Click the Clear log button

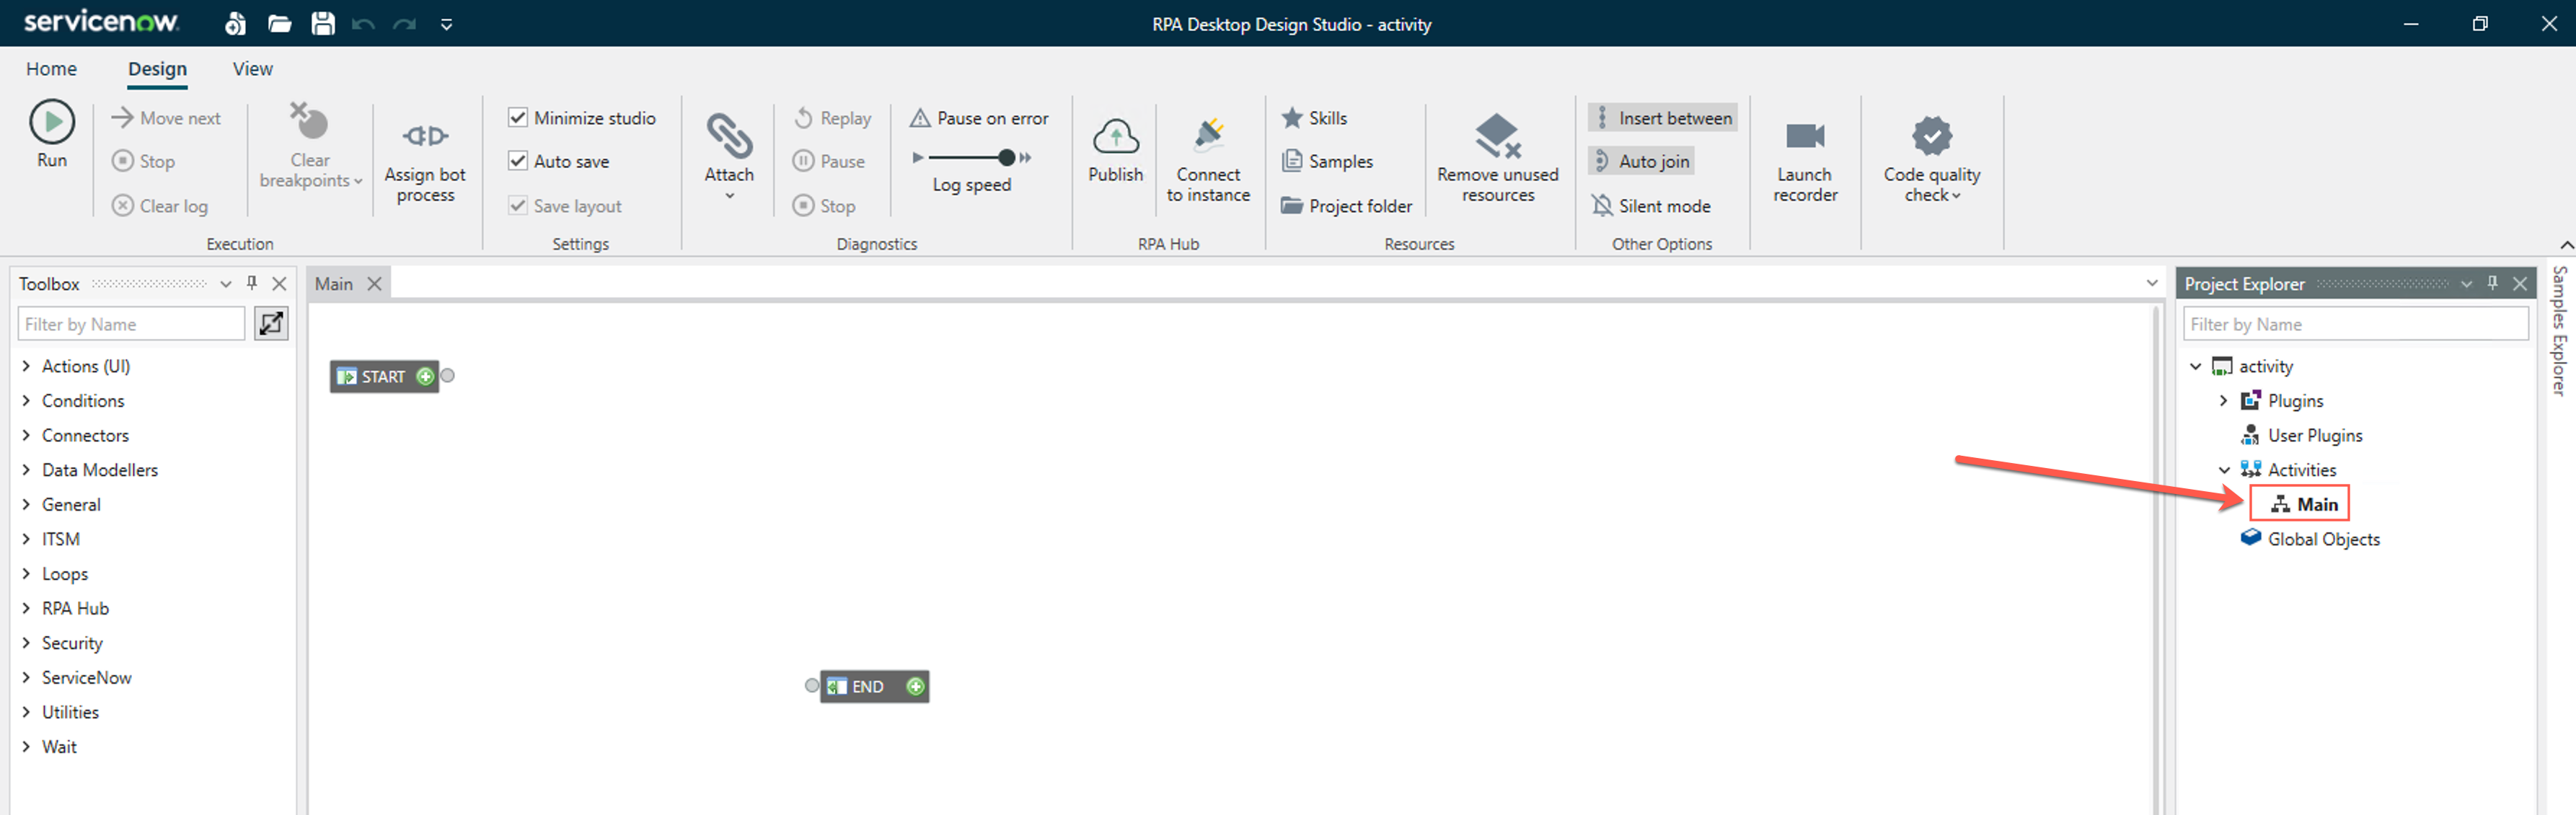(160, 206)
